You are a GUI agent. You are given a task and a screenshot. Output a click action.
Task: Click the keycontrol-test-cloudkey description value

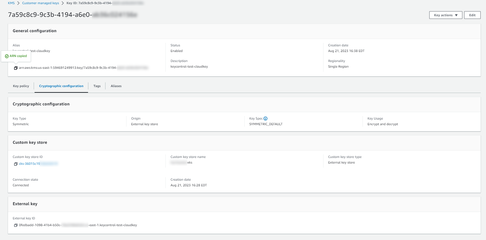click(x=189, y=66)
